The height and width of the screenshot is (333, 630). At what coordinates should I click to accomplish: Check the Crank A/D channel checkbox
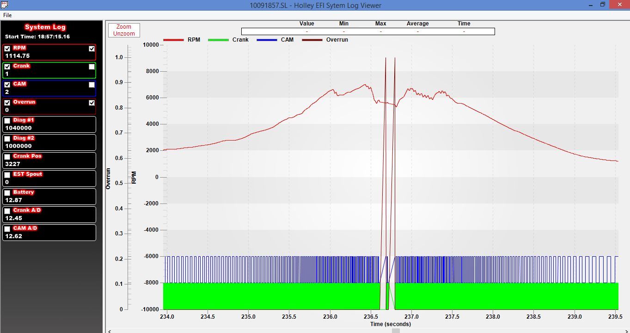click(x=7, y=211)
